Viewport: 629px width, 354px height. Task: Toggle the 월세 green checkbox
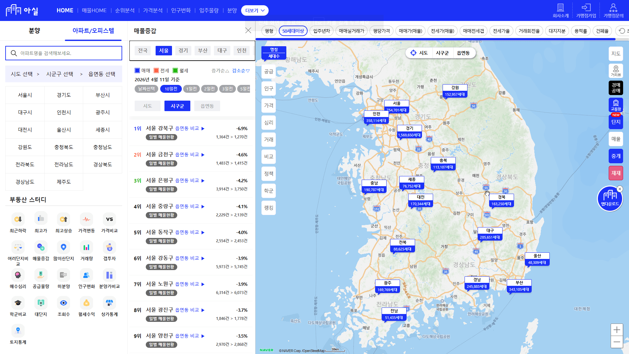(x=175, y=70)
